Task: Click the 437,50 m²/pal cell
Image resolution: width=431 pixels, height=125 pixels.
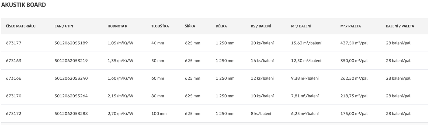Action: (354, 43)
